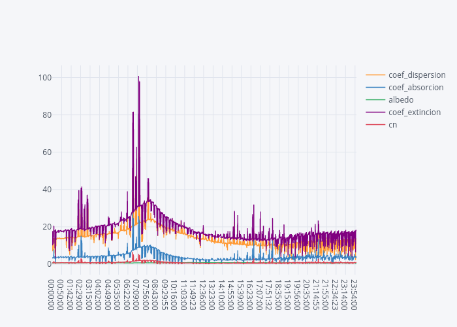The image size is (457, 327).
Task: Toggle the cn legend label
Action: coord(392,125)
